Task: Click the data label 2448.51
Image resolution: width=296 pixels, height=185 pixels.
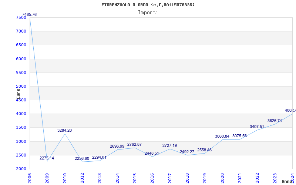Action: [x=152, y=153]
